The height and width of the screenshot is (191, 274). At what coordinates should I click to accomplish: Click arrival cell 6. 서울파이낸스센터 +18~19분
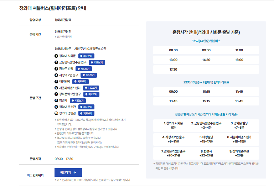(239, 139)
